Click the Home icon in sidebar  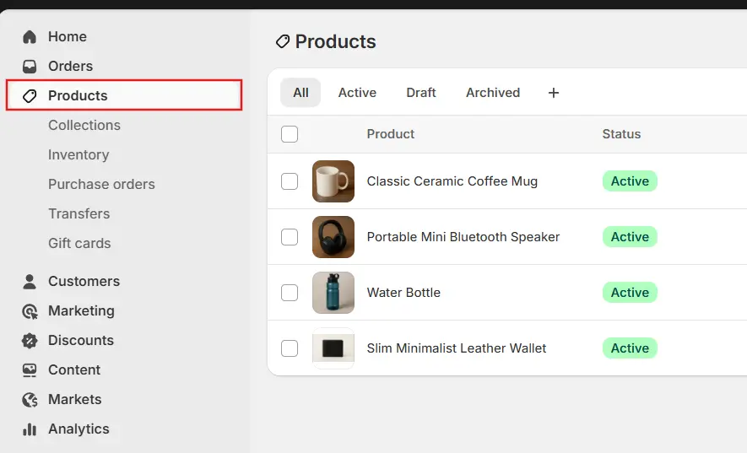30,37
